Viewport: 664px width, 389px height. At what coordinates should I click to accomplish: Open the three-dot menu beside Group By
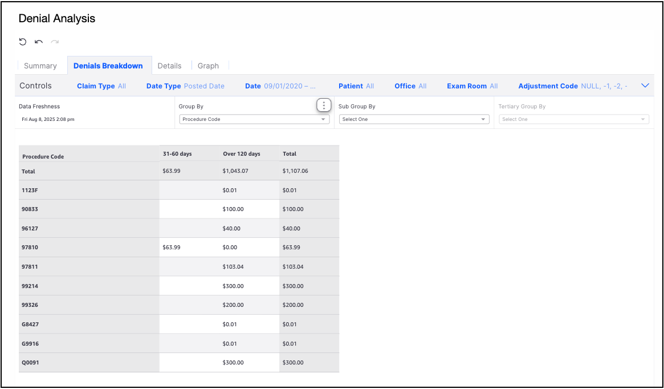tap(324, 105)
